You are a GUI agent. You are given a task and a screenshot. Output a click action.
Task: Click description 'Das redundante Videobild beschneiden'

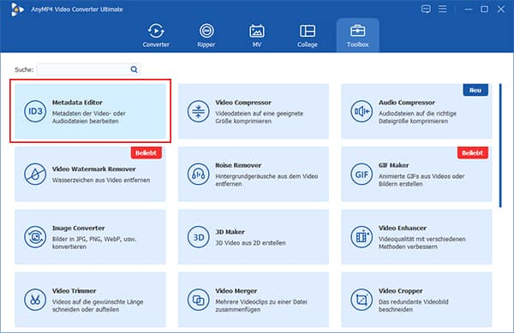pyautogui.click(x=414, y=306)
